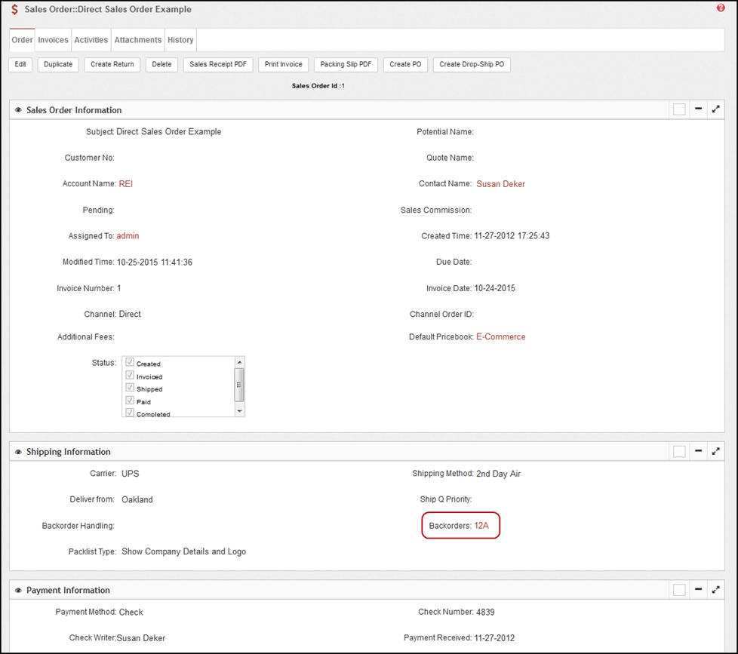This screenshot has height=654, width=738.
Task: Toggle the Invoiced status checkbox
Action: 130,375
